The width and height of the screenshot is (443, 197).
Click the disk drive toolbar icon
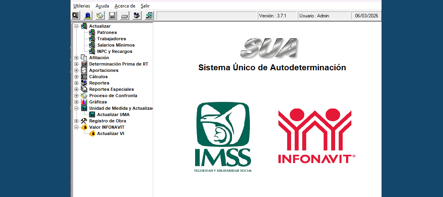click(125, 16)
